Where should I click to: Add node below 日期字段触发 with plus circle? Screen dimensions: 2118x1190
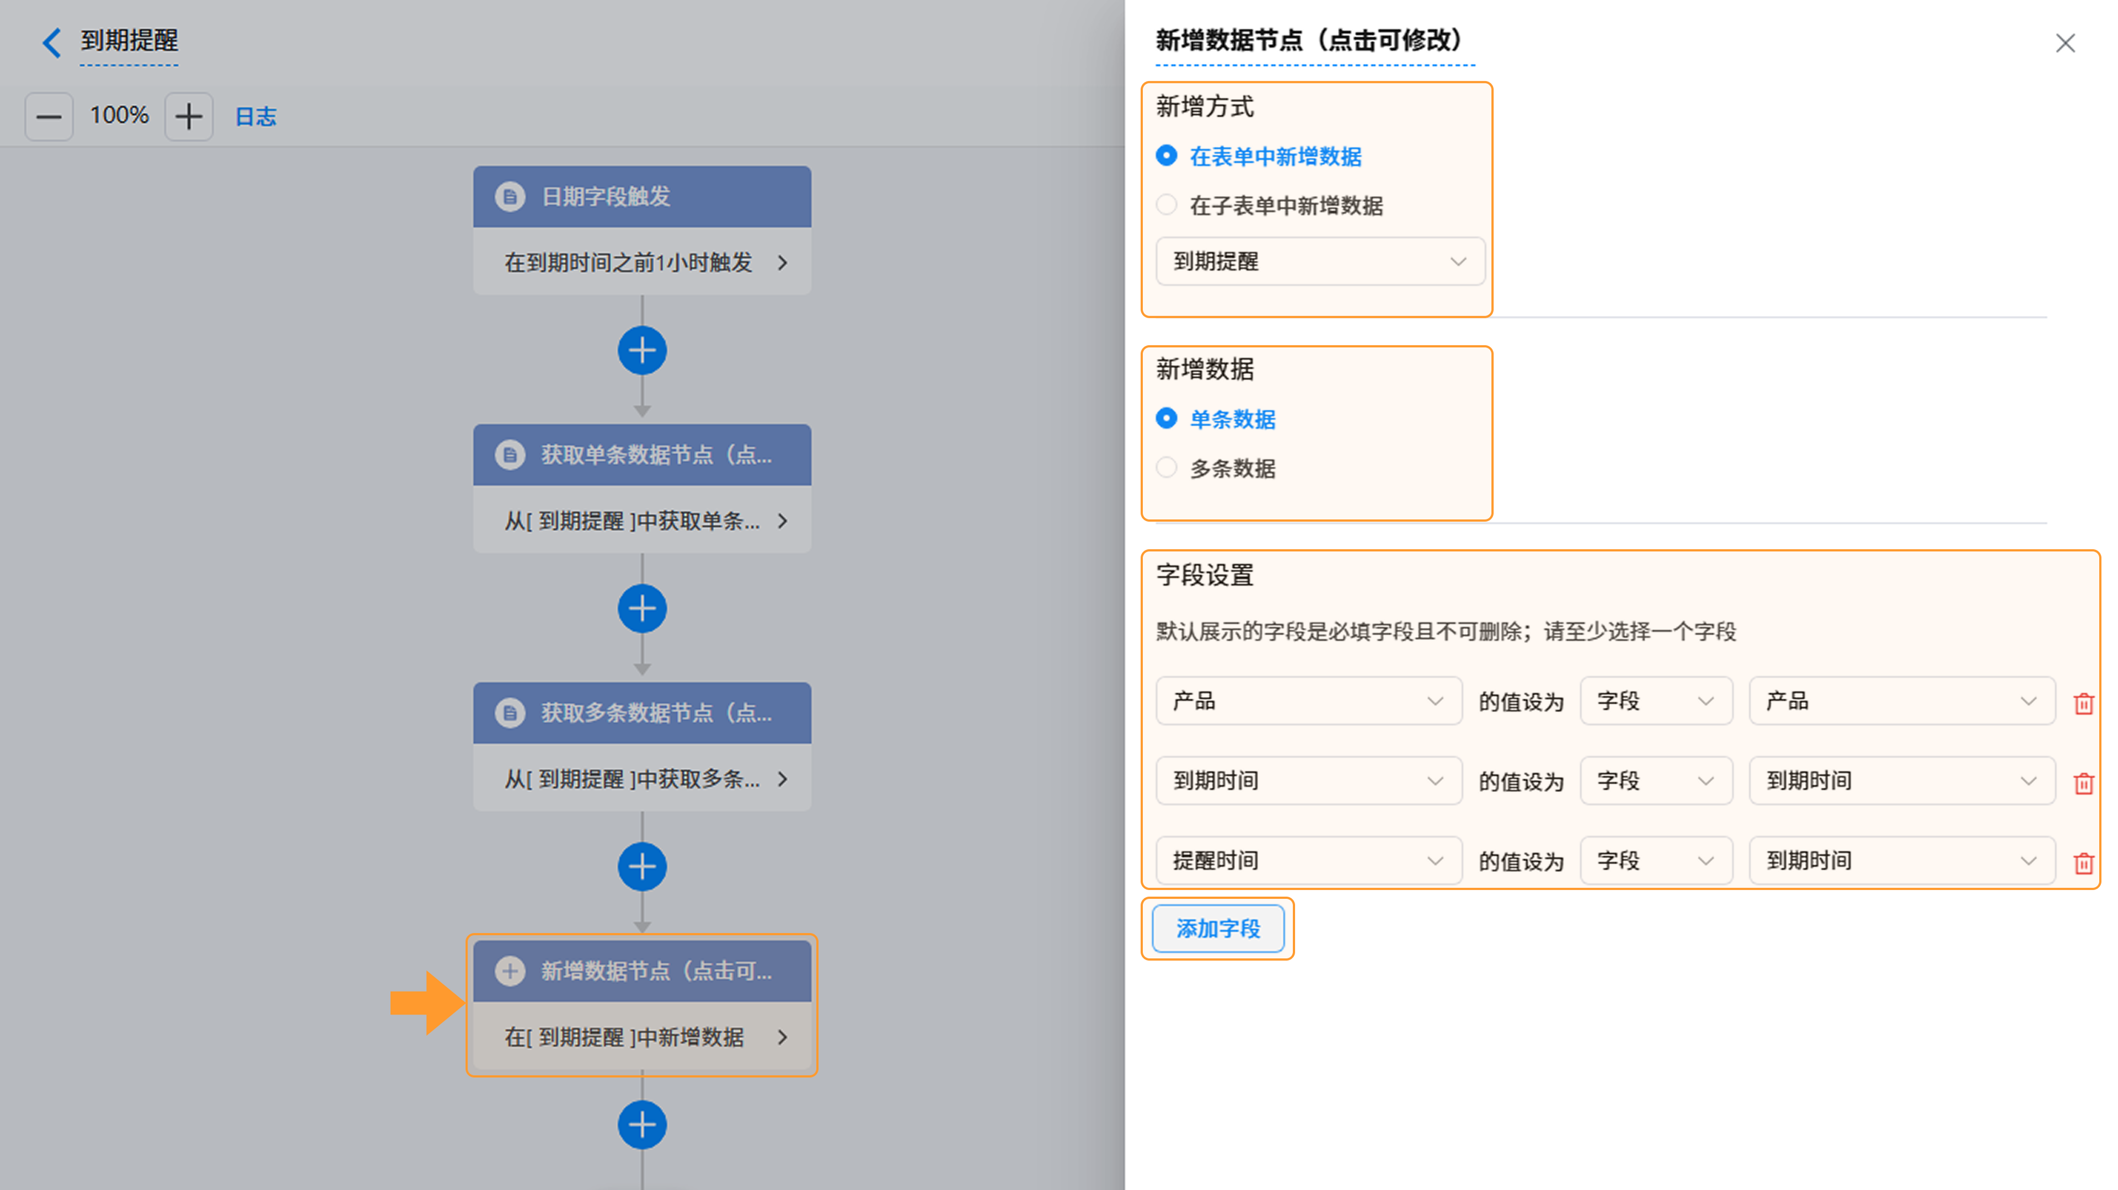[642, 351]
